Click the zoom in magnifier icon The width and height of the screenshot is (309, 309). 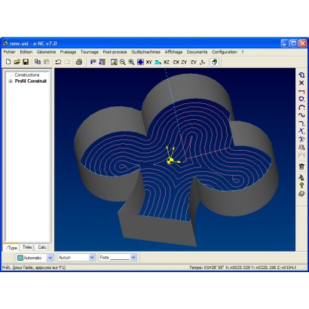[131, 62]
